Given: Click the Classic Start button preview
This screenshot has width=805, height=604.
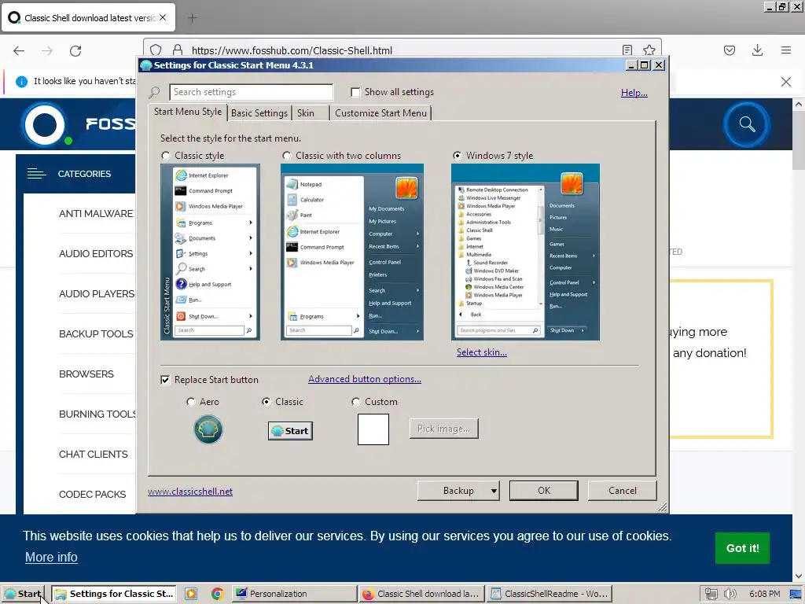Looking at the screenshot, I should click(x=291, y=431).
